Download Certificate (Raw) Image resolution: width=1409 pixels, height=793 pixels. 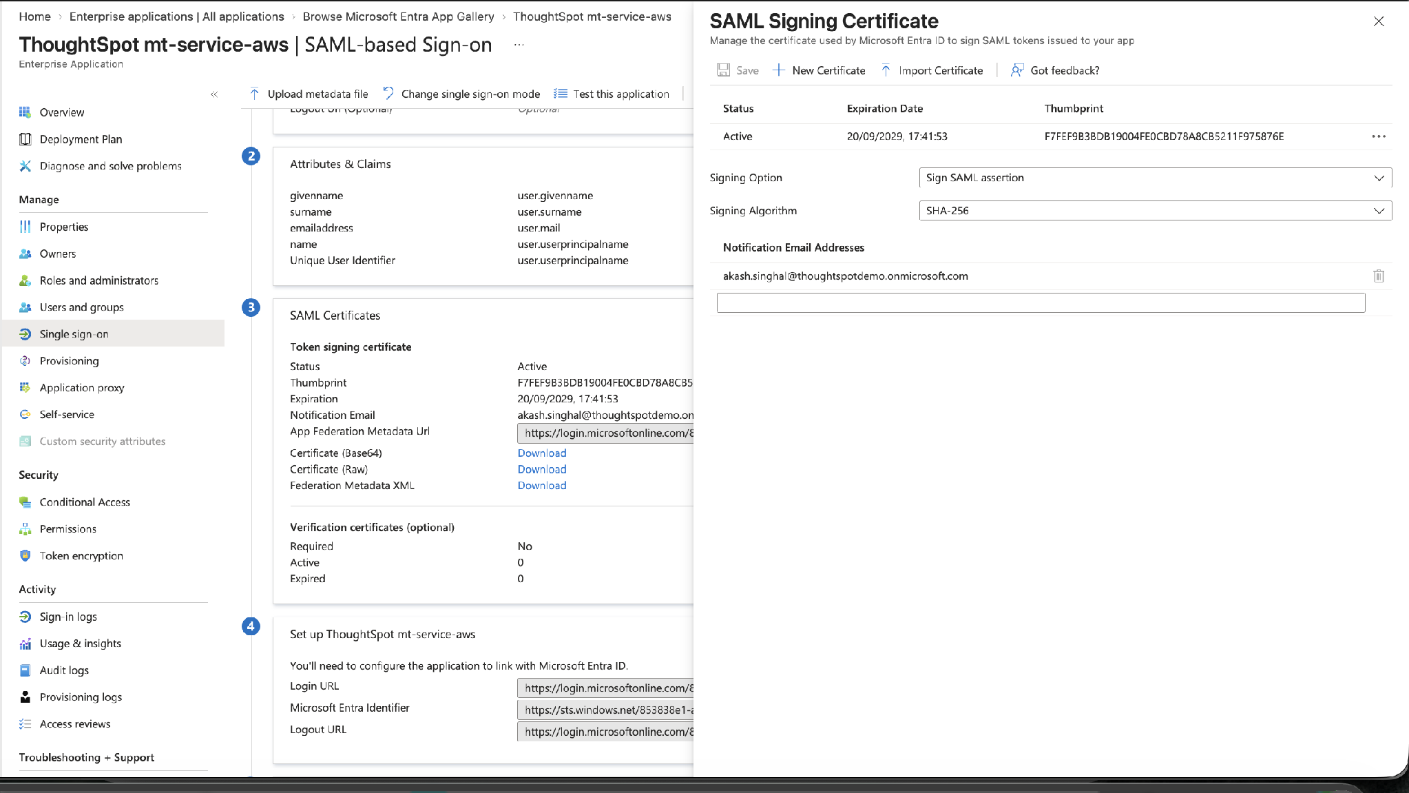[542, 469]
